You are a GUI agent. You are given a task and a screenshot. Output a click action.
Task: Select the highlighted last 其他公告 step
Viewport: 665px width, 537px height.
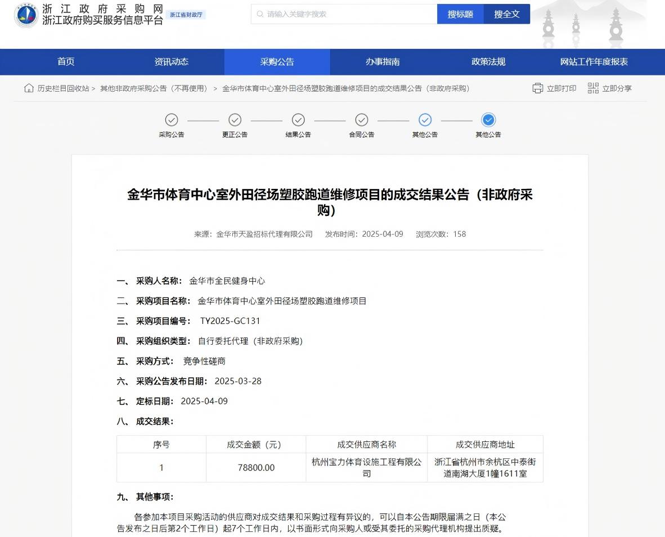coord(488,120)
